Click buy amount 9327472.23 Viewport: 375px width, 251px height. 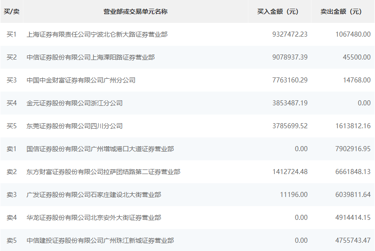(290, 34)
